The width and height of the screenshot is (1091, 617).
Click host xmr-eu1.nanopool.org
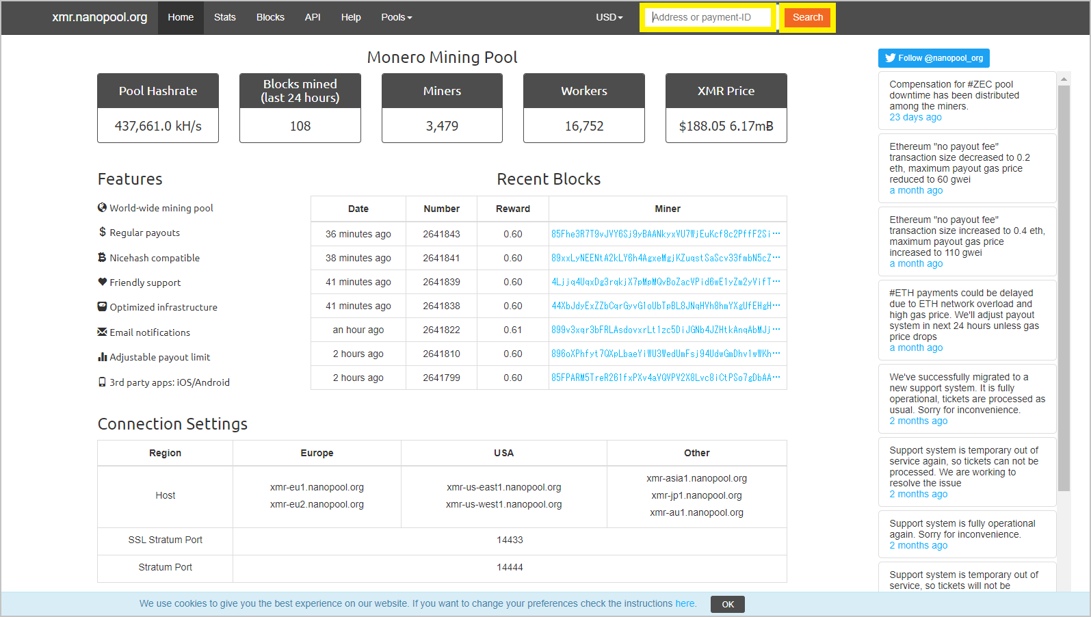click(x=317, y=487)
